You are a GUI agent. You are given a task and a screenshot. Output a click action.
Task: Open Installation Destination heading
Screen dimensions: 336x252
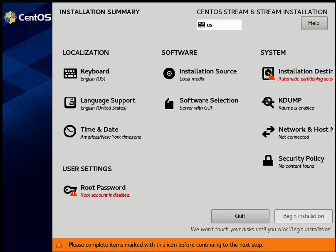tap(305, 71)
